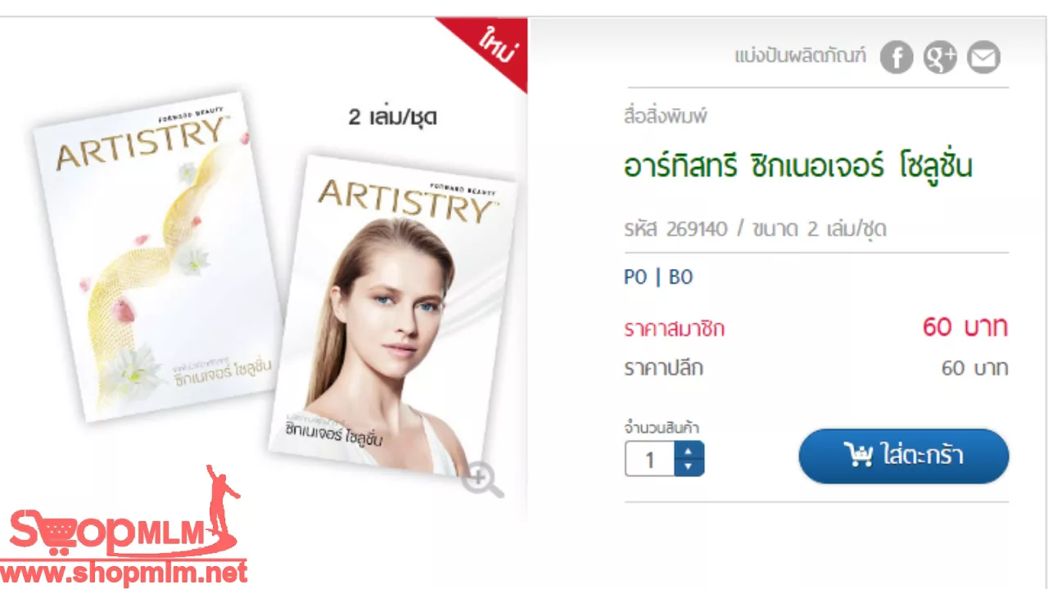Image resolution: width=1048 pixels, height=589 pixels.
Task: Click the สื่อสิ่งพิมพ์ category link
Action: (x=666, y=117)
